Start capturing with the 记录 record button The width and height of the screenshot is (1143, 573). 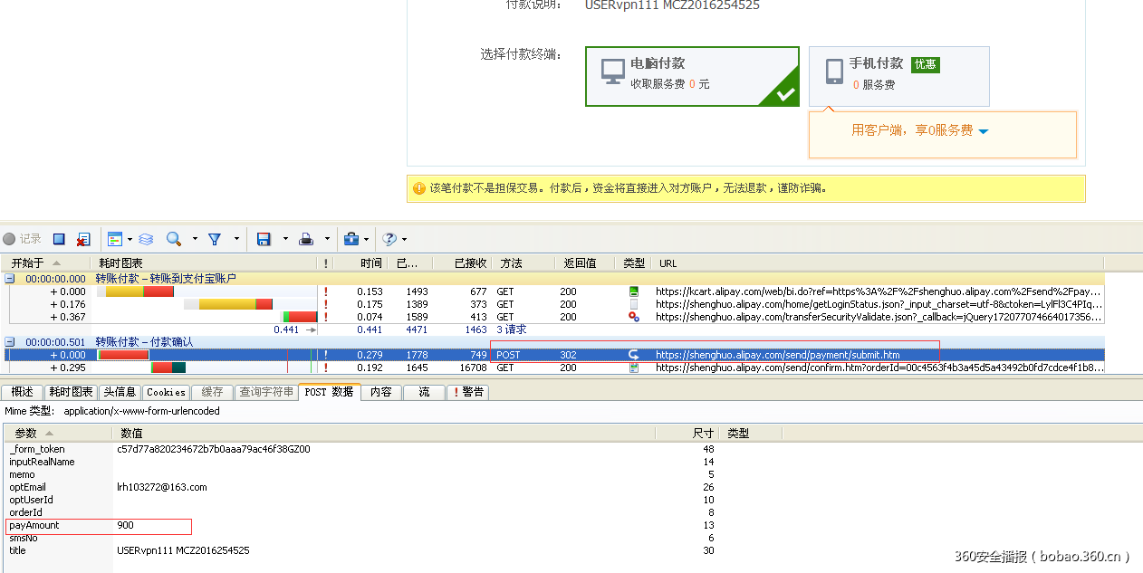[20, 239]
